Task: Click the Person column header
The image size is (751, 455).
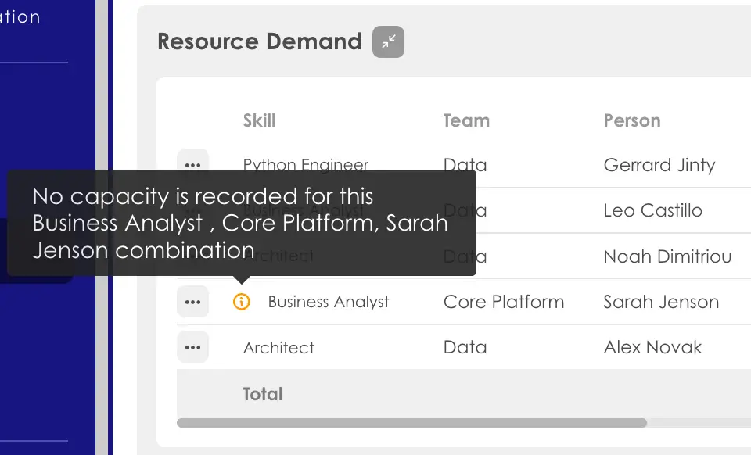Action: pyautogui.click(x=632, y=120)
